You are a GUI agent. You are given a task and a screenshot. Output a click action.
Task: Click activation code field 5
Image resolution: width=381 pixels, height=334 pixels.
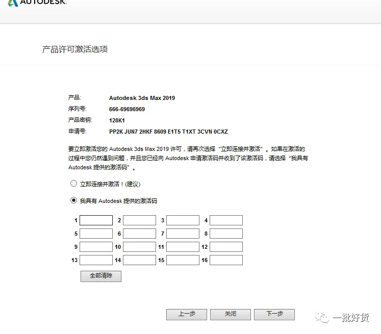[x=96, y=234]
